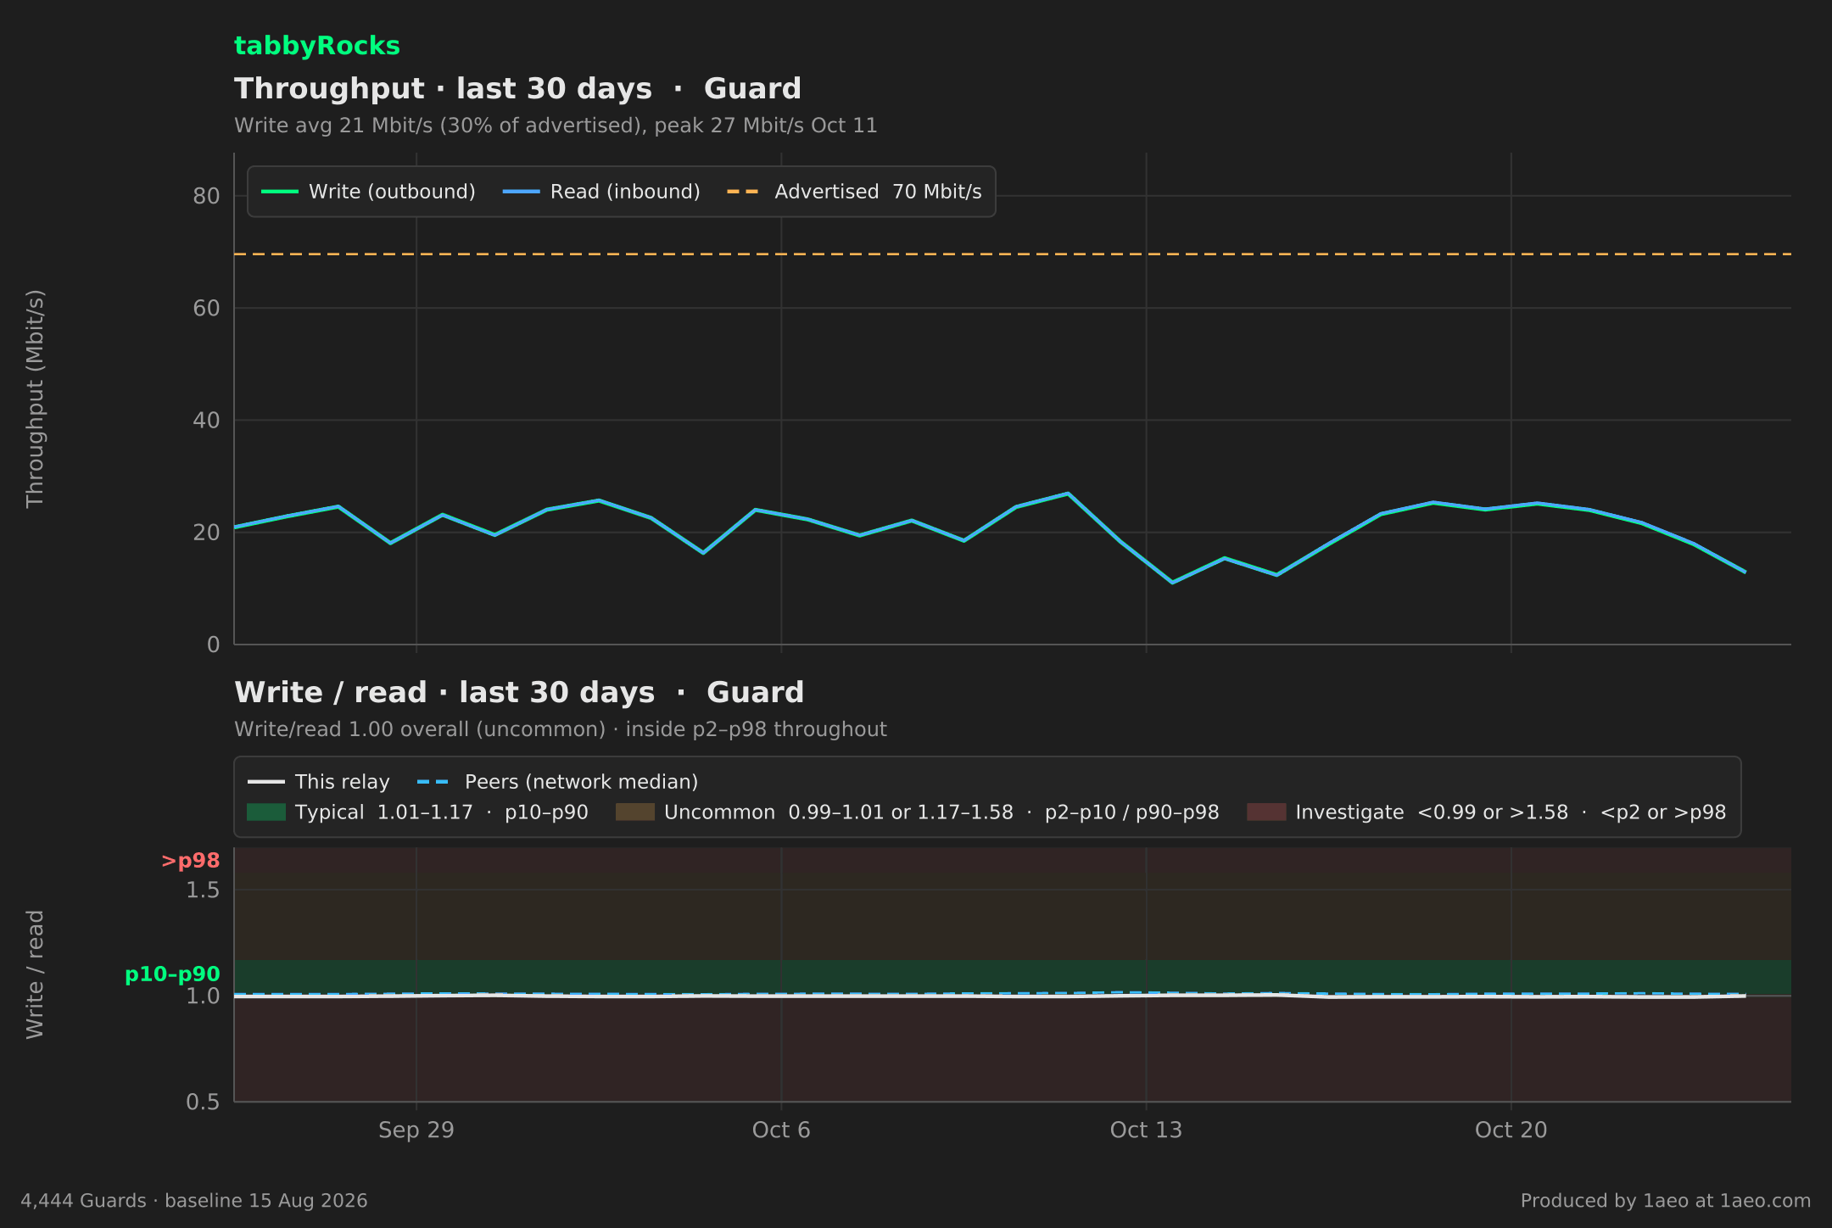1832x1228 pixels.
Task: Click the 20 tick on throughput axis
Action: [x=206, y=533]
